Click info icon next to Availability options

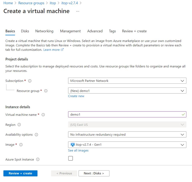point(36,135)
